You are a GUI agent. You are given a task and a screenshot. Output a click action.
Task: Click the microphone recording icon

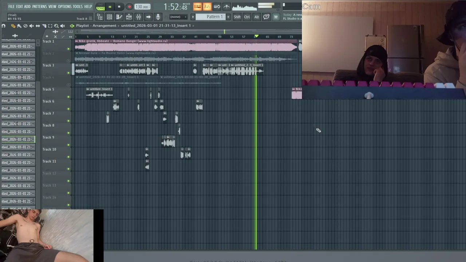158,17
